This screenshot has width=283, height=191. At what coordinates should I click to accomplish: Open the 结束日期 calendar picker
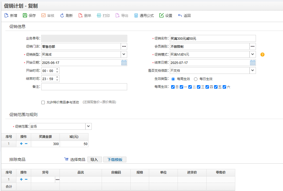tap(253, 63)
